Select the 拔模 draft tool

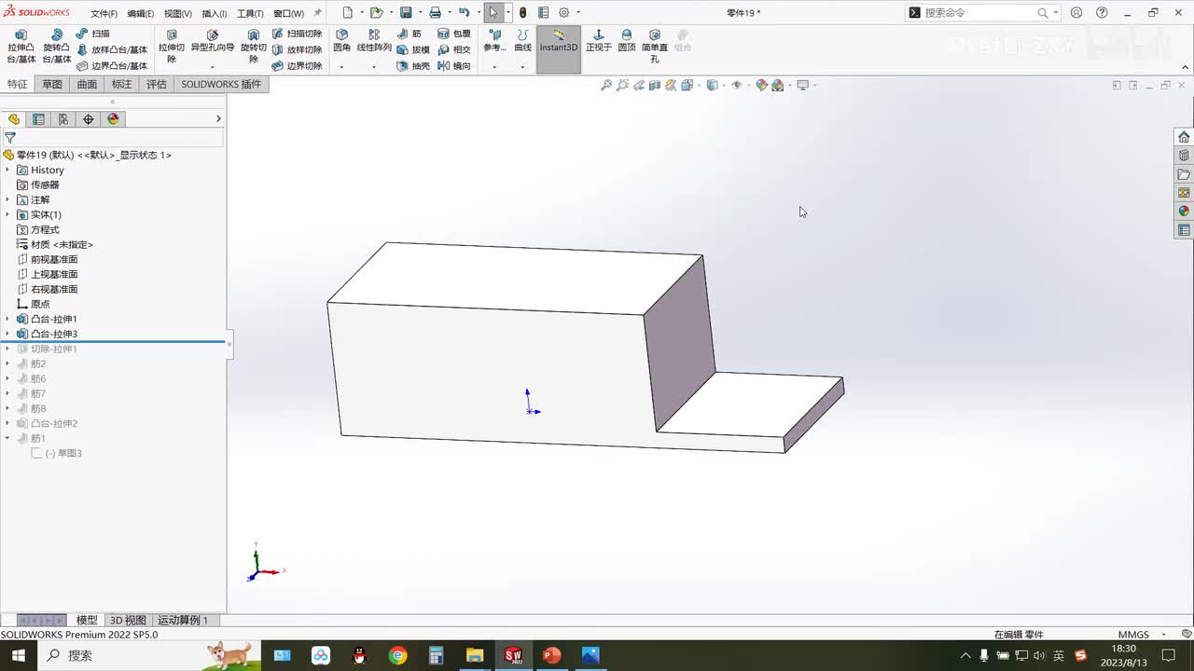(413, 49)
